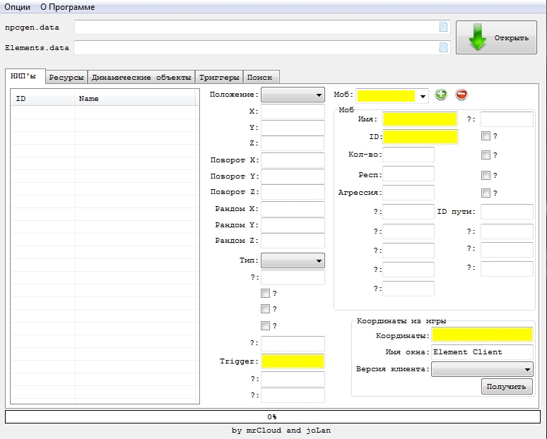Switch to the Динамические объекты tab

(x=141, y=78)
